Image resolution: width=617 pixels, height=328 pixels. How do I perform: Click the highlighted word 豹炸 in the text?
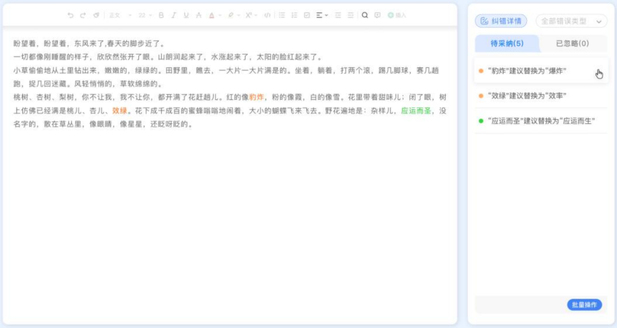(257, 97)
